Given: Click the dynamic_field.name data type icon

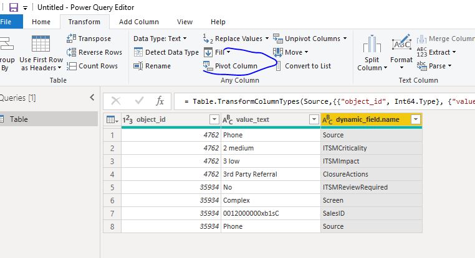Looking at the screenshot, I should click(x=327, y=119).
